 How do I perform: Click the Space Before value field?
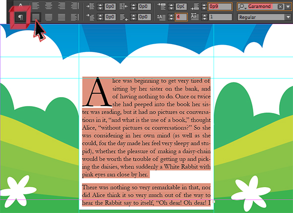pyautogui.click(x=181, y=6)
